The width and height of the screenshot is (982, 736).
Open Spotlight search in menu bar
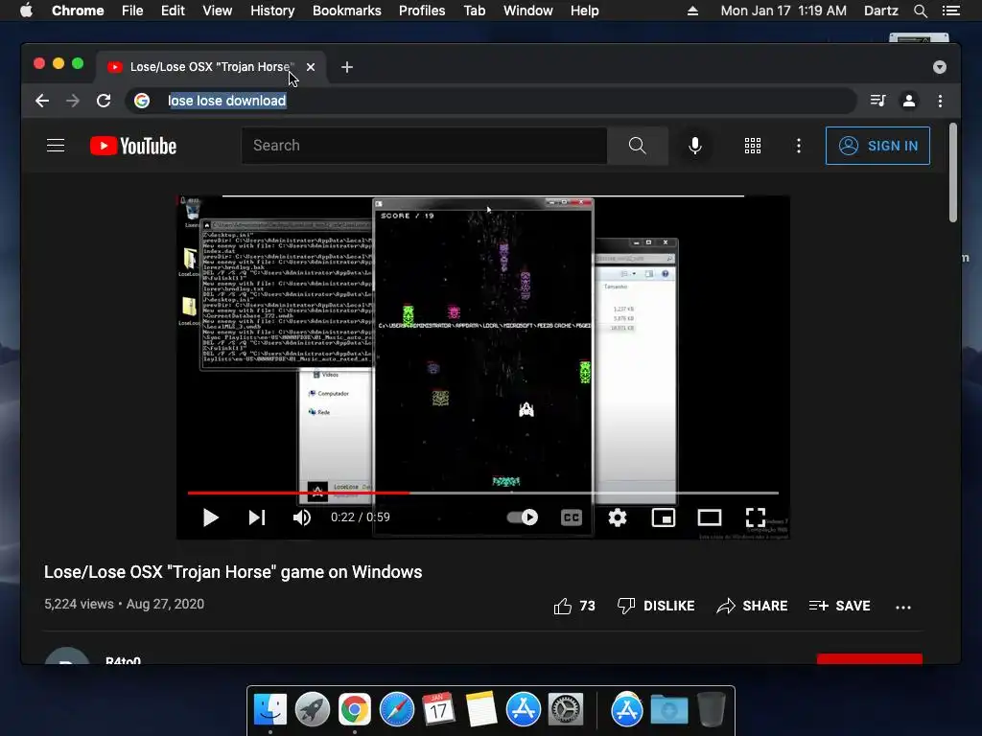920,11
